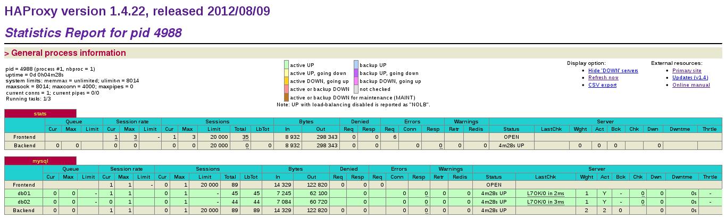
Task: Click the 'pid = 4988 (process #1' line
Action: (x=50, y=69)
